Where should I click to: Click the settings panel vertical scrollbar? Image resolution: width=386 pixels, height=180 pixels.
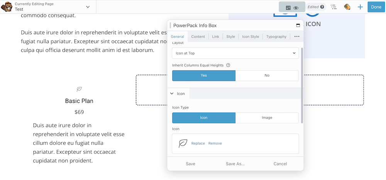302,85
